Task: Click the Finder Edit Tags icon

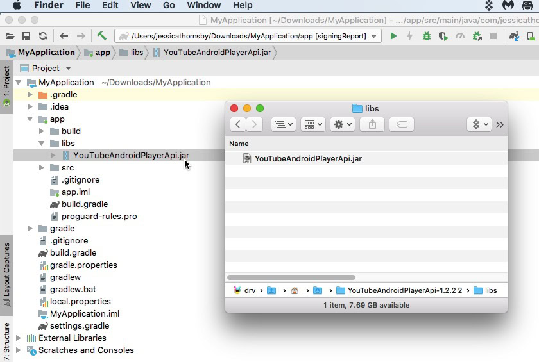Action: pyautogui.click(x=402, y=125)
